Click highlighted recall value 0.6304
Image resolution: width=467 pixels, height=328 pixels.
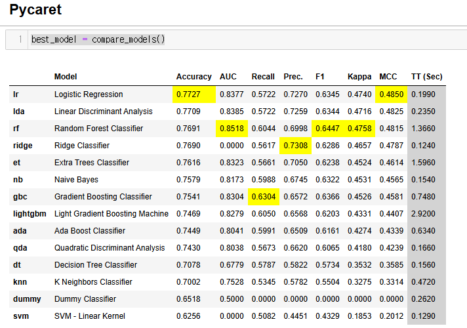point(264,197)
